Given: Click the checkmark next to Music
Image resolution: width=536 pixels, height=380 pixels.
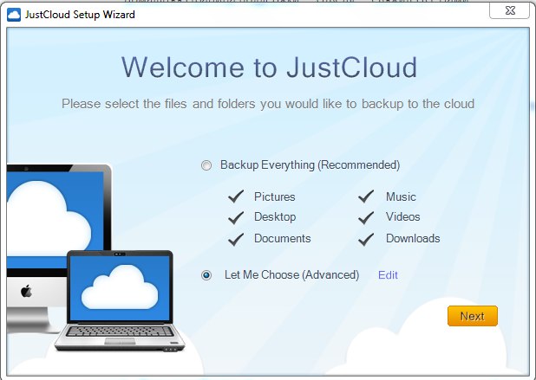Looking at the screenshot, I should (x=366, y=196).
